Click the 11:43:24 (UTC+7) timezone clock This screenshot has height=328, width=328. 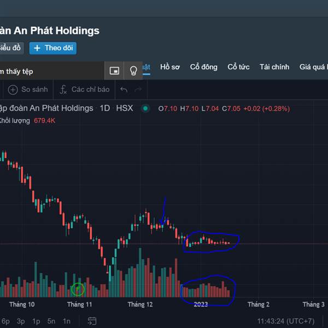tap(286, 321)
